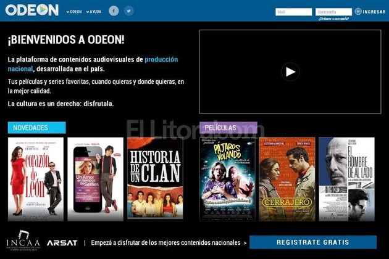
Task: Click the ODEON logo in the header
Action: click(x=32, y=10)
